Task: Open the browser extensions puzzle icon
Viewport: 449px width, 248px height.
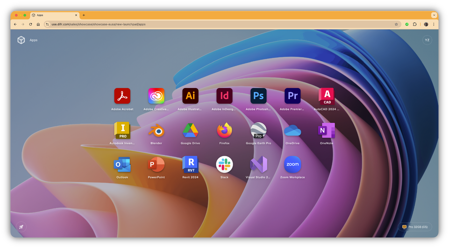Action: (415, 24)
